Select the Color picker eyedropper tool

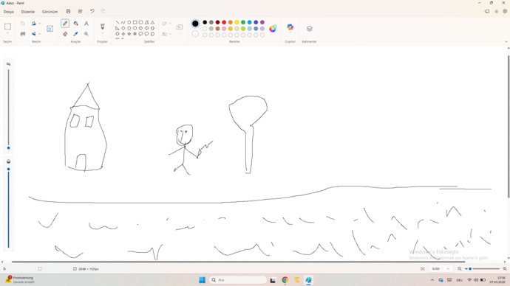pyautogui.click(x=76, y=34)
